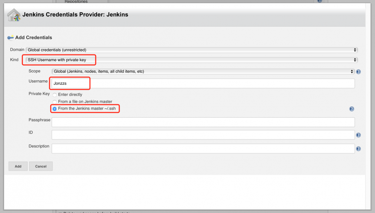Screen dimensions: 375x213
Task: Click the Jenkins Credentials Provider: Jenkins title
Action: click(75, 15)
